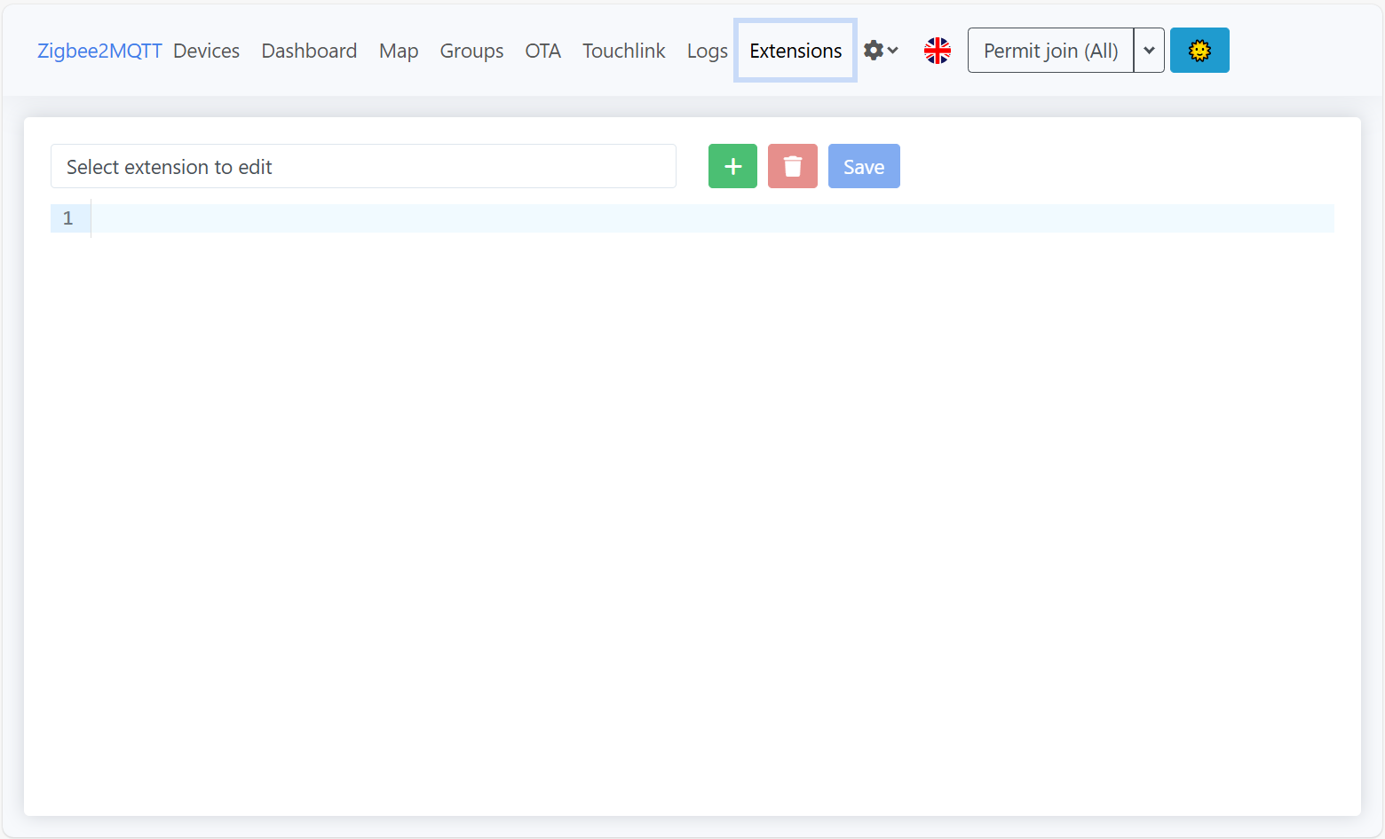Image resolution: width=1385 pixels, height=839 pixels.
Task: Click the green plus add extension button
Action: pos(732,167)
